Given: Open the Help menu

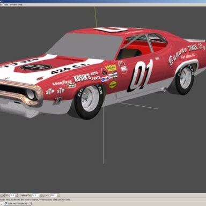Looking at the screenshot, I should click(x=20, y=5).
